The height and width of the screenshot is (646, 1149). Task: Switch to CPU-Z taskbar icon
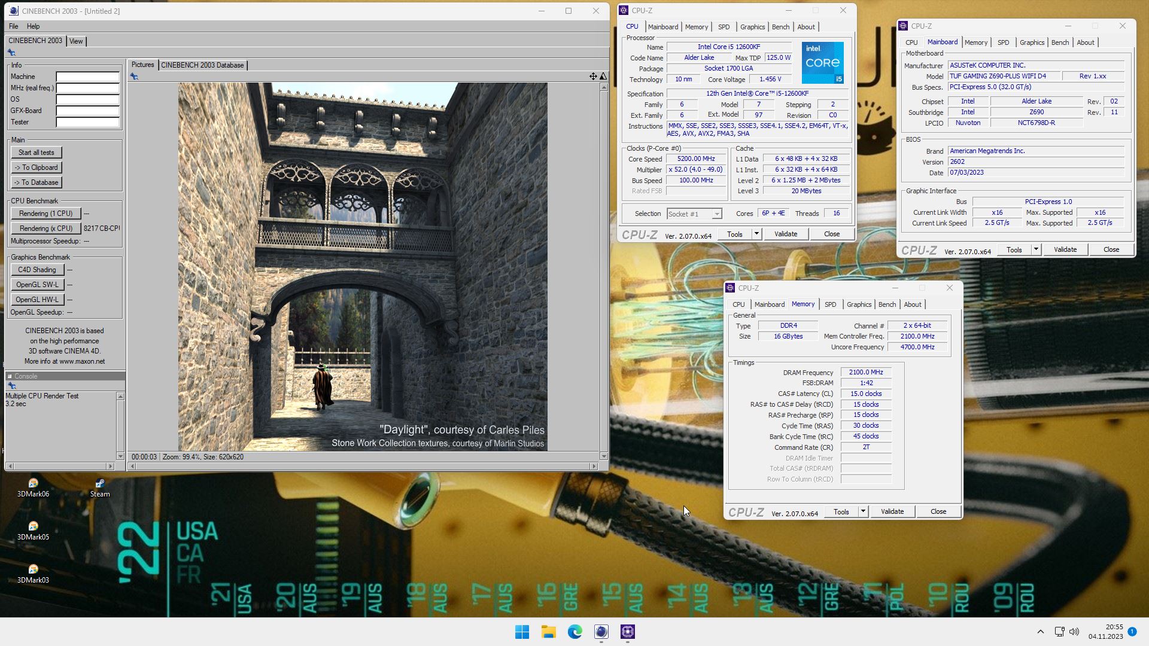tap(627, 632)
